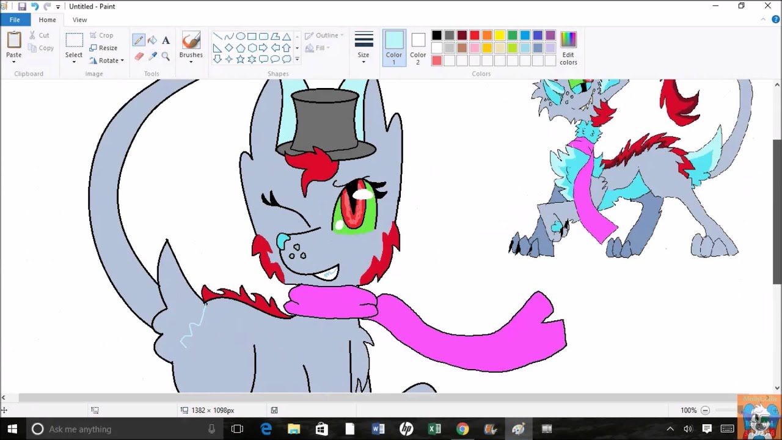Image resolution: width=782 pixels, height=440 pixels.
Task: Choose the Hexagon shape
Action: (x=252, y=48)
